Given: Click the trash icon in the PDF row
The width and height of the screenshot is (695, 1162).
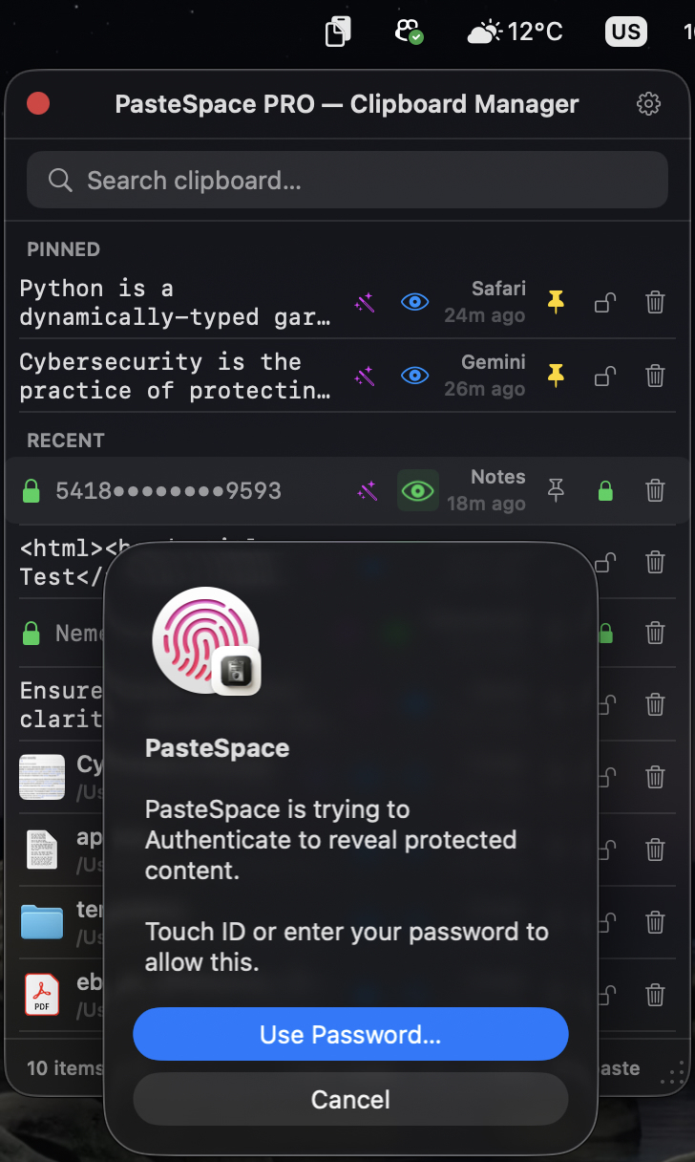Looking at the screenshot, I should point(655,995).
